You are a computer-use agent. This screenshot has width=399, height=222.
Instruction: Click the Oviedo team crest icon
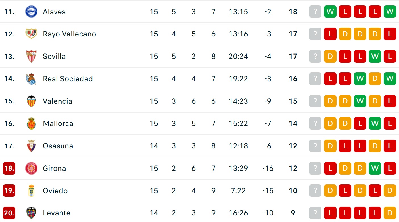(x=31, y=191)
